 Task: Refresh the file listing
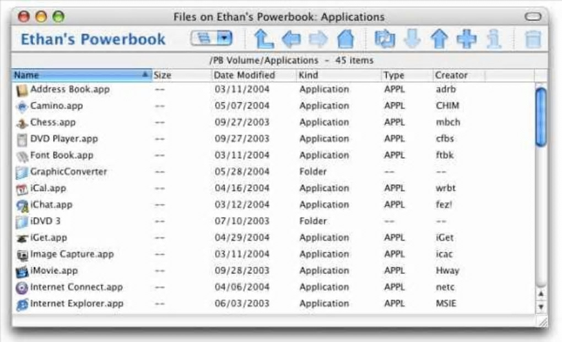pos(385,39)
